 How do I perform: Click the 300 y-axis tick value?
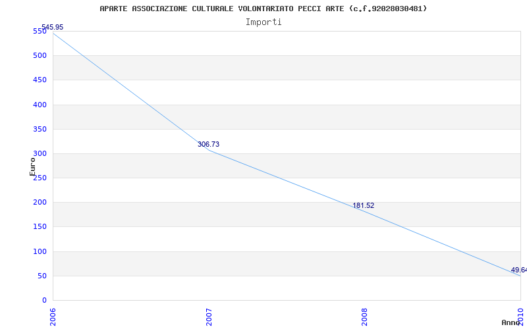pyautogui.click(x=40, y=154)
